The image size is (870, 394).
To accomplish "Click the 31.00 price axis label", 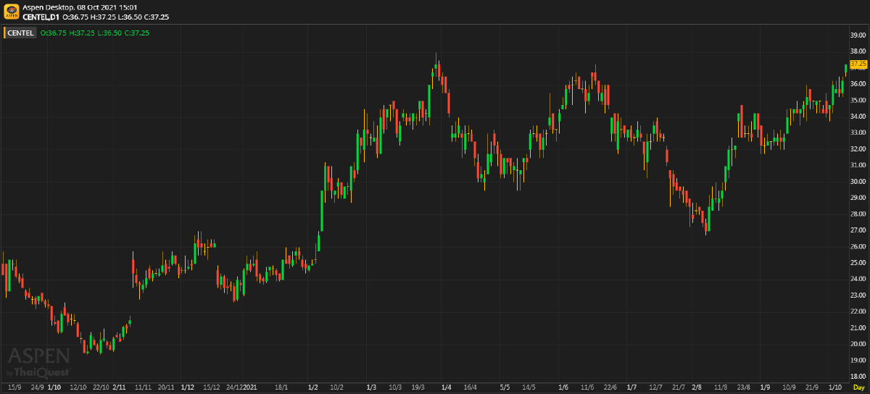I will (x=858, y=165).
